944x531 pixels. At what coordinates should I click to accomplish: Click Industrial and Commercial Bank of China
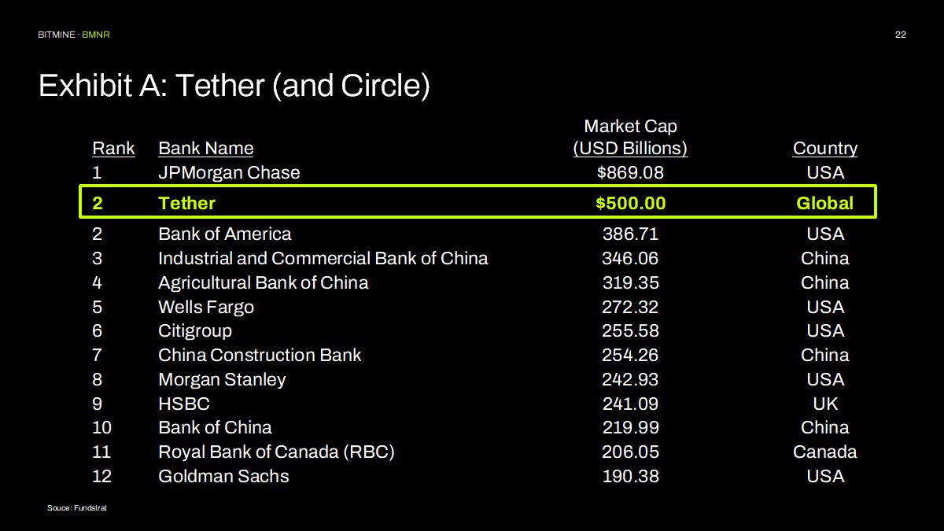(x=323, y=258)
